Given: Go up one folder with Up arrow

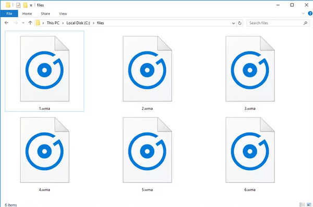Looking at the screenshot, I should [30, 23].
